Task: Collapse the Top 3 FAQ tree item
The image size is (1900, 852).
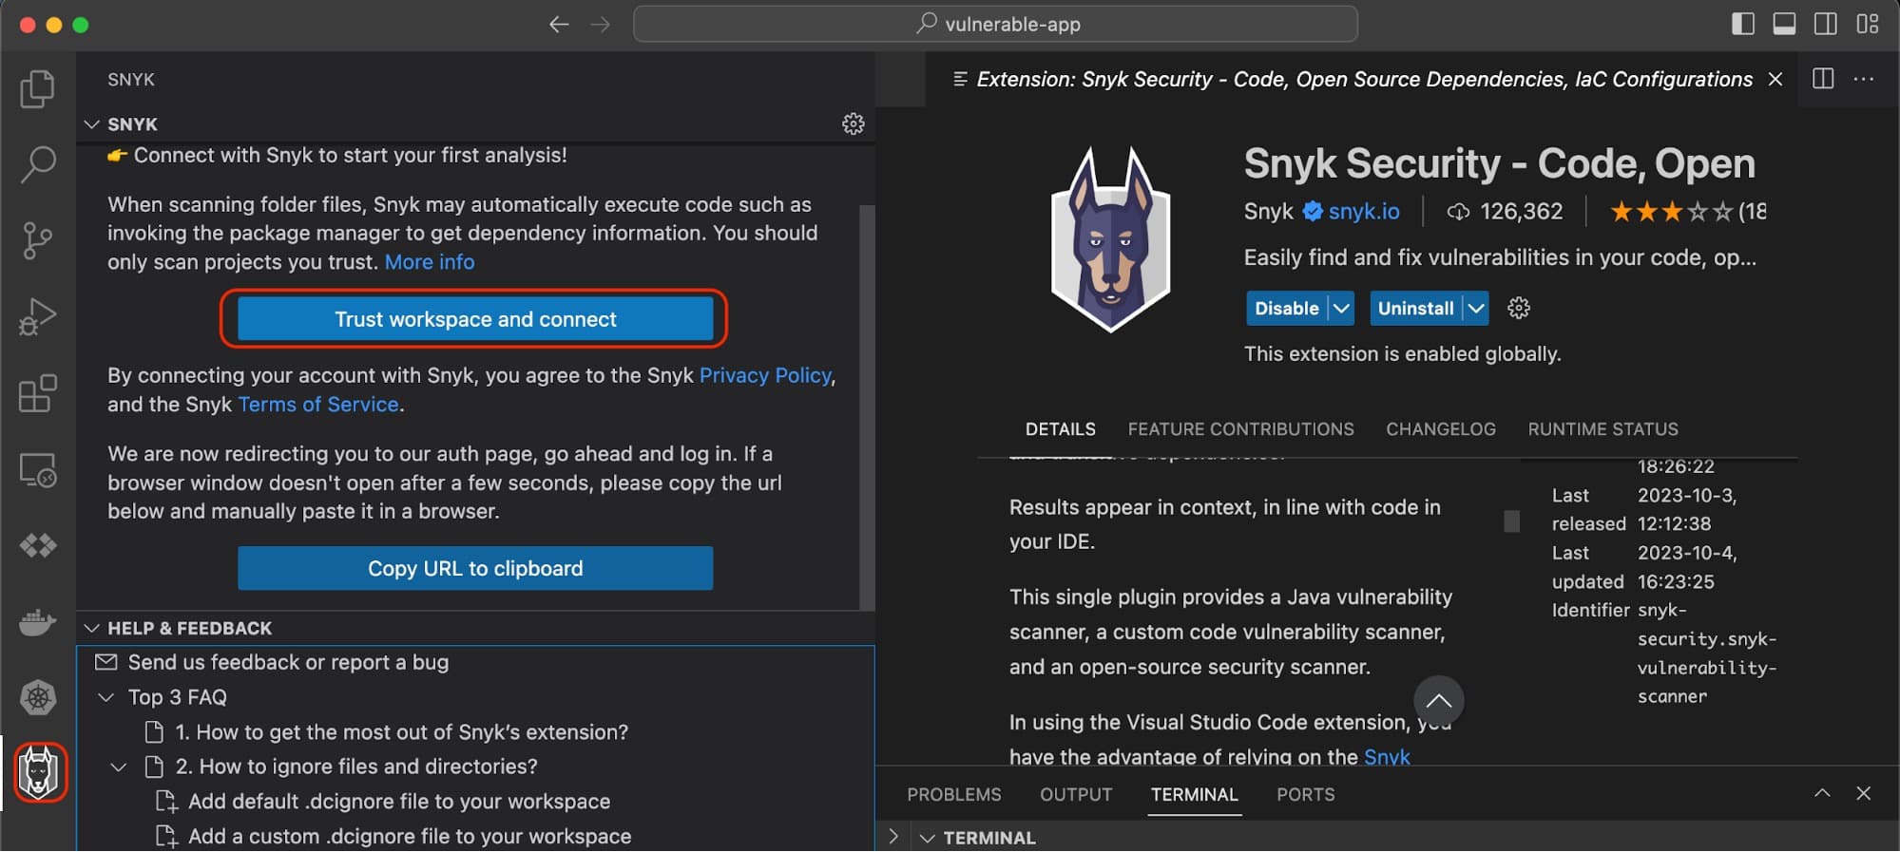Action: [106, 697]
